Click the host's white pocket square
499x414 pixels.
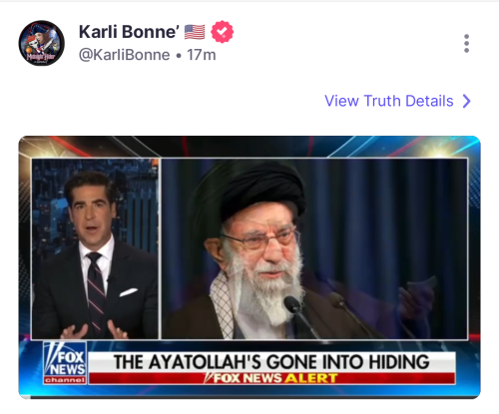pos(128,292)
